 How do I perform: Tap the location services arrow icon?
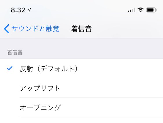[29, 10]
